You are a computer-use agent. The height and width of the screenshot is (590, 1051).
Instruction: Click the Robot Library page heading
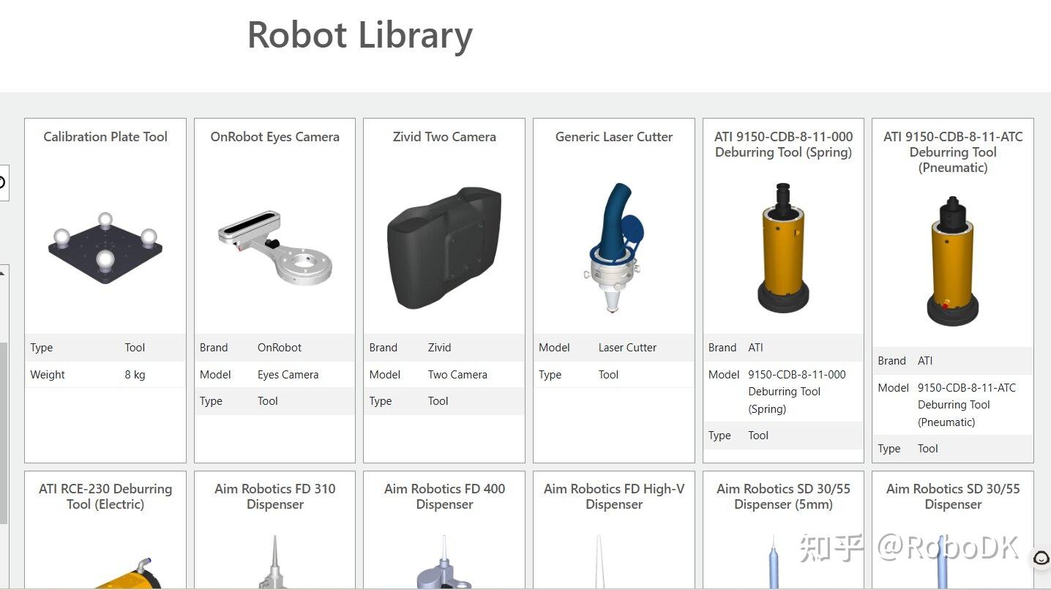359,34
